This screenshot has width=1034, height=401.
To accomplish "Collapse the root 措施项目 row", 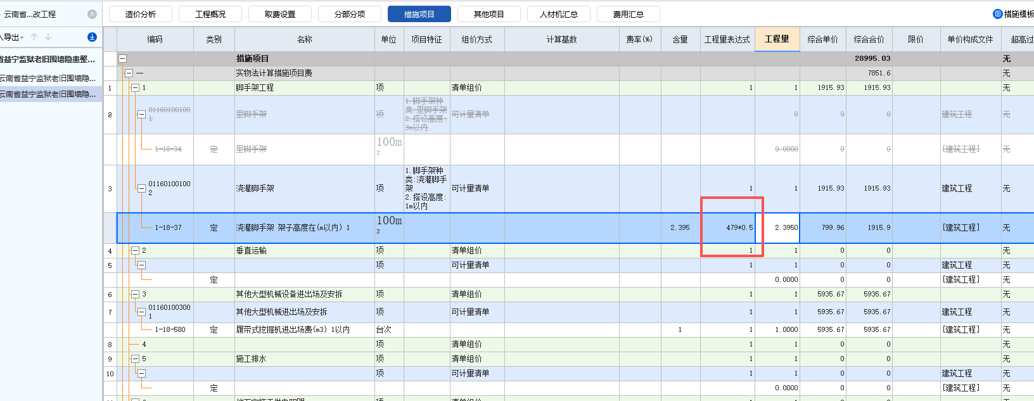I will pyautogui.click(x=122, y=58).
